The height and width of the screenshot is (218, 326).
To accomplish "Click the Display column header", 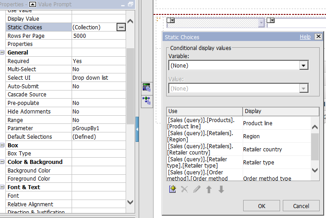I will click(281, 111).
